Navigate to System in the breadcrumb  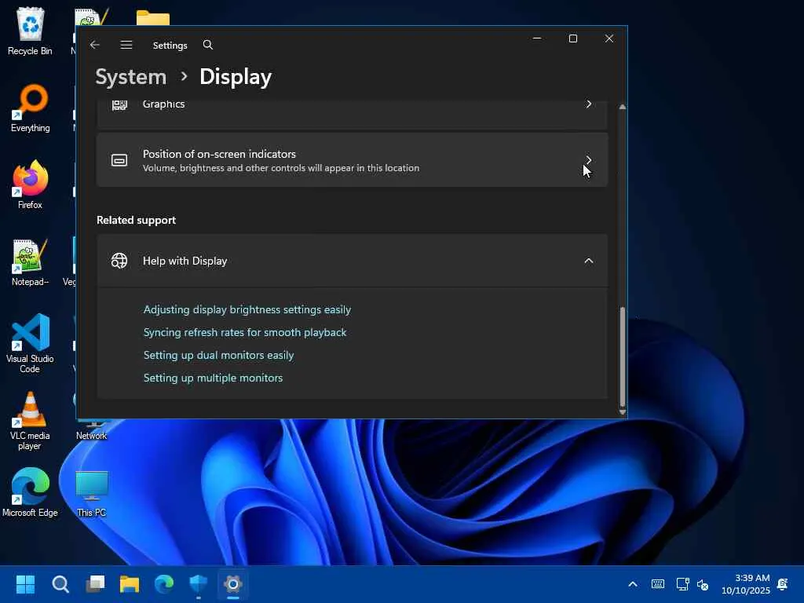(x=131, y=77)
